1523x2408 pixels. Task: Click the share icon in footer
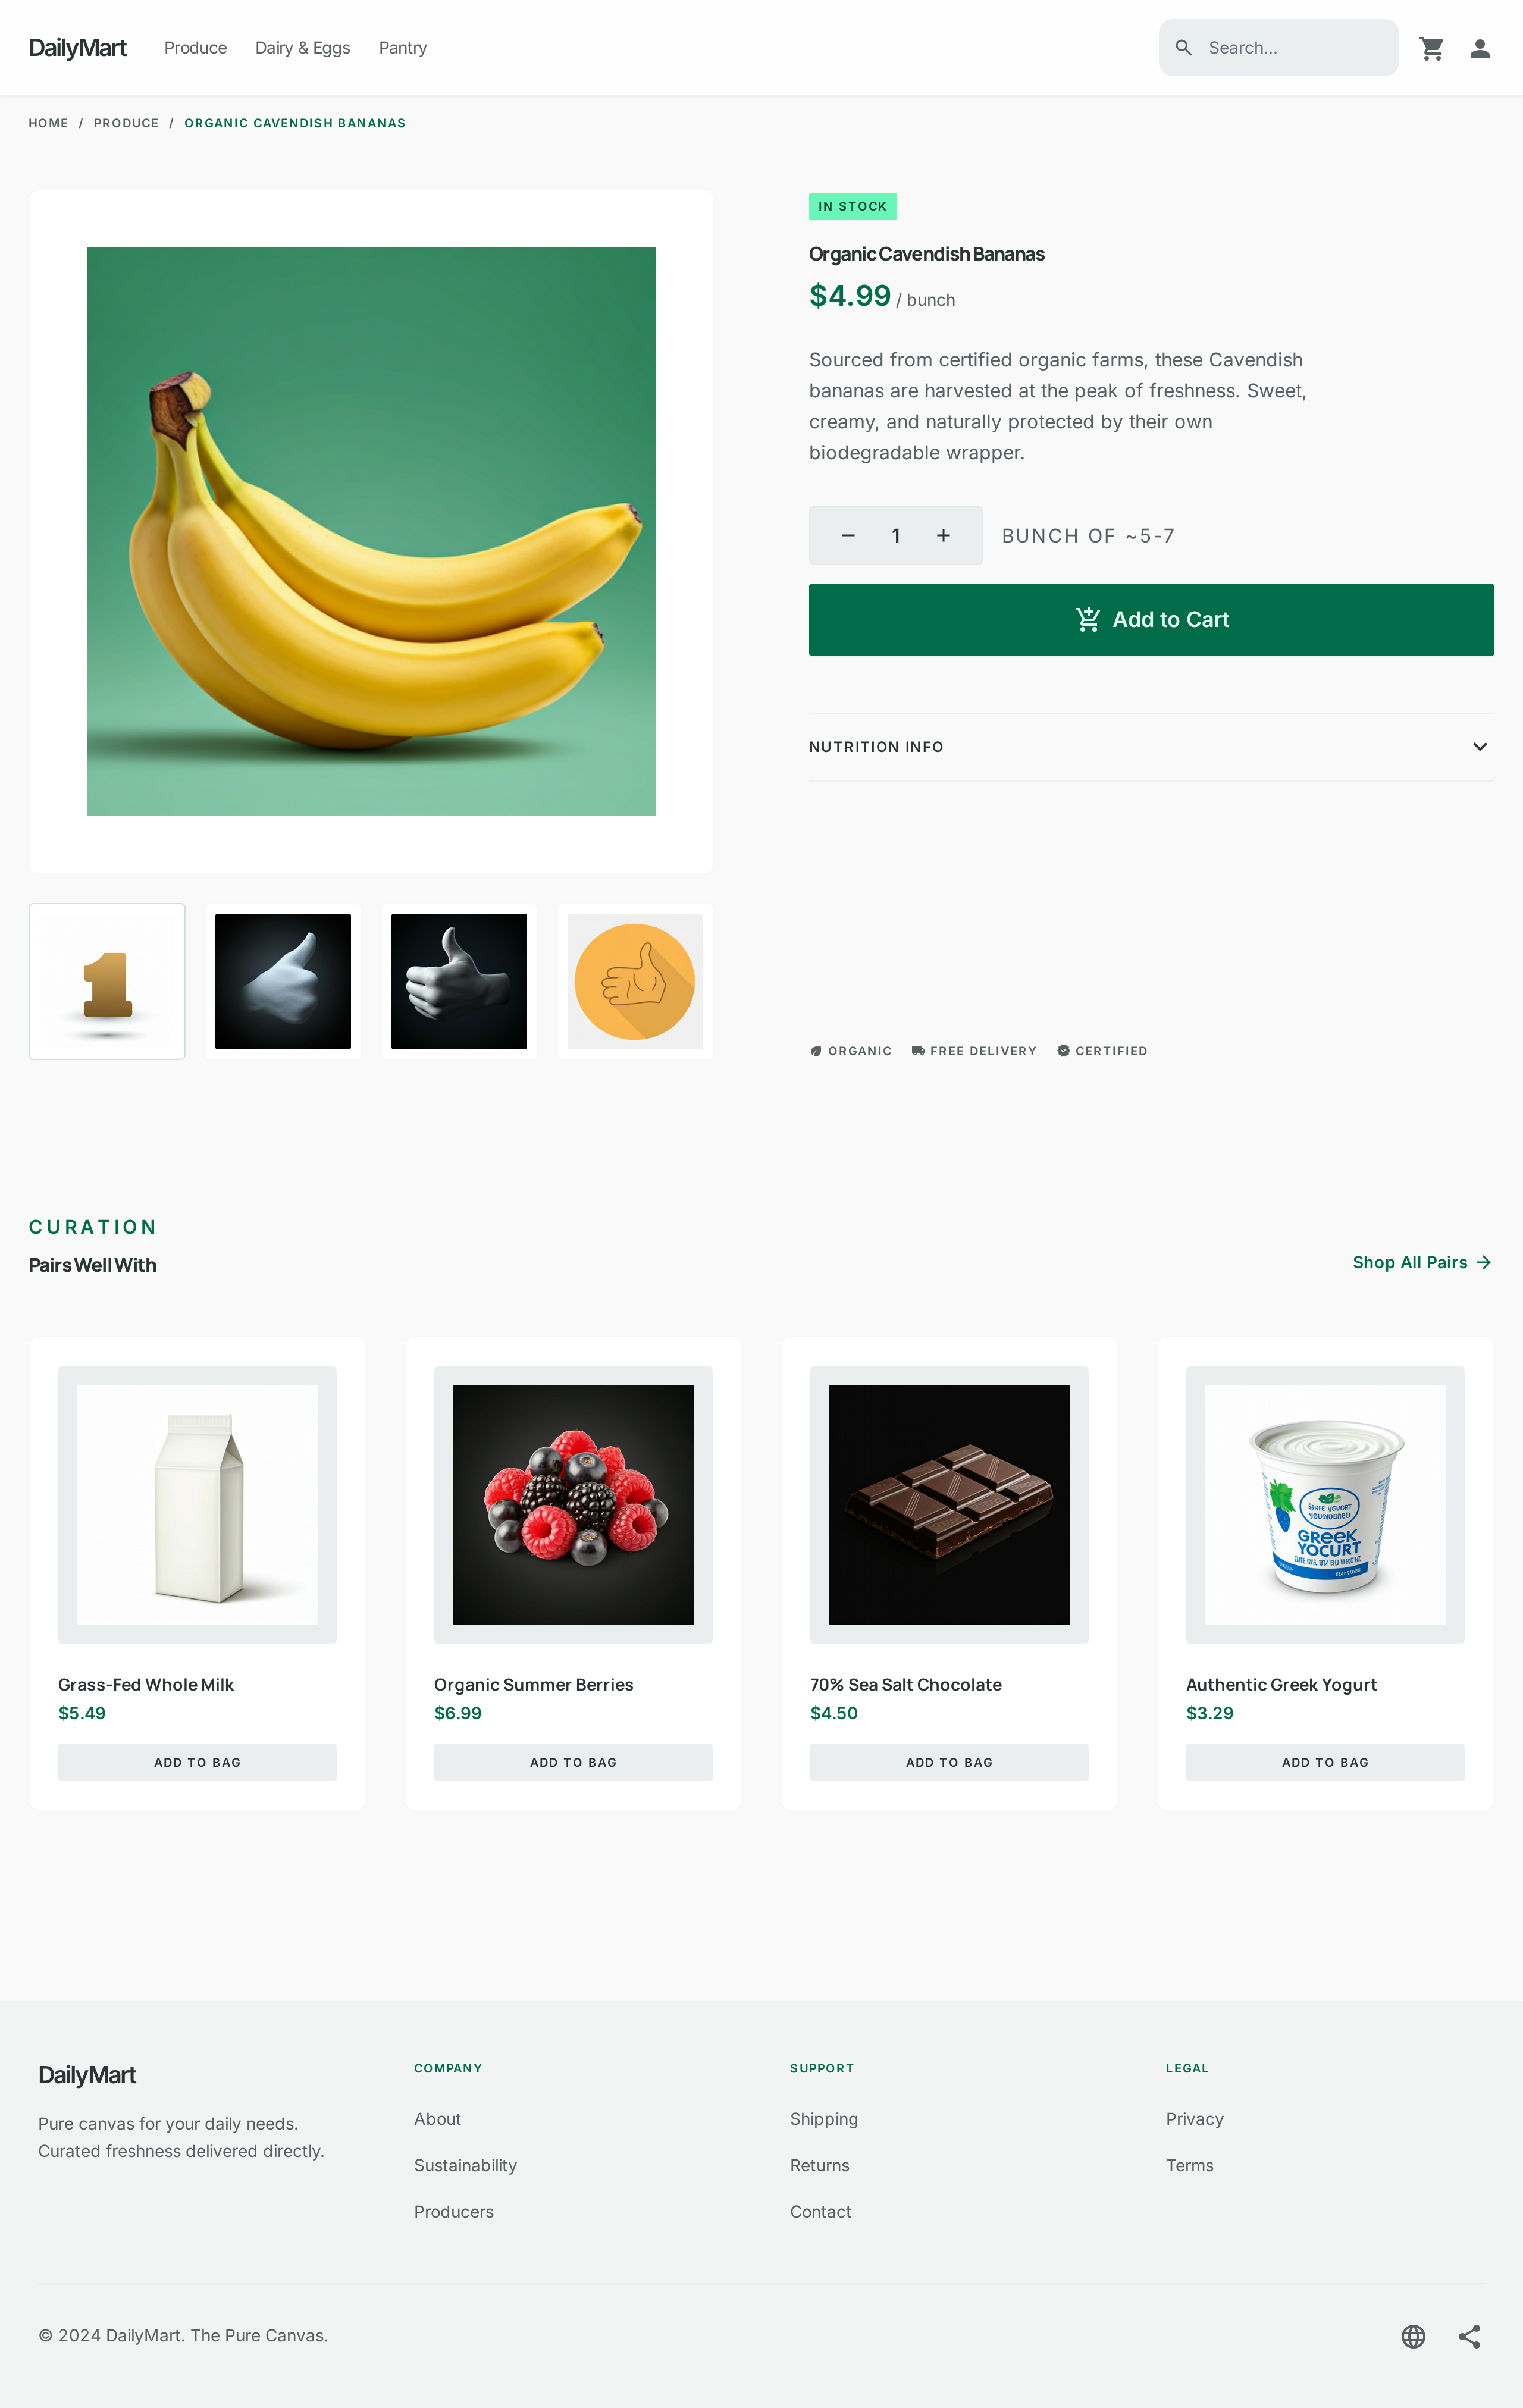coord(1469,2336)
